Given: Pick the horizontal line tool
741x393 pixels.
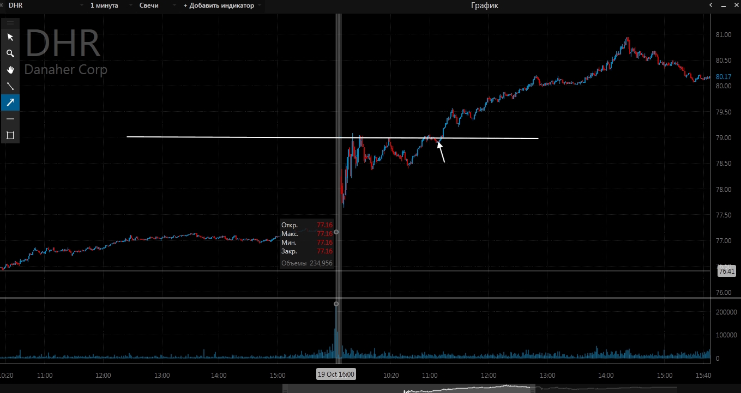Looking at the screenshot, I should pos(10,119).
